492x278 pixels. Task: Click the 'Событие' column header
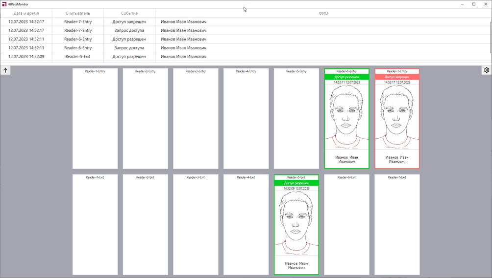pyautogui.click(x=129, y=13)
